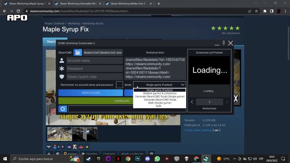Tick 'Remember my account name and password' checkbox

[119, 85]
